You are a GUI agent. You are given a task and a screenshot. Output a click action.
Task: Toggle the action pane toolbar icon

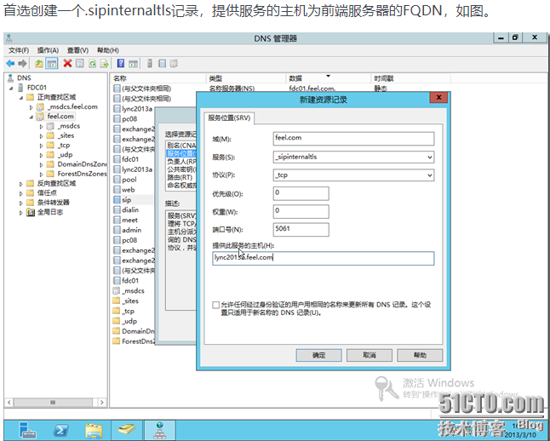[x=133, y=64]
